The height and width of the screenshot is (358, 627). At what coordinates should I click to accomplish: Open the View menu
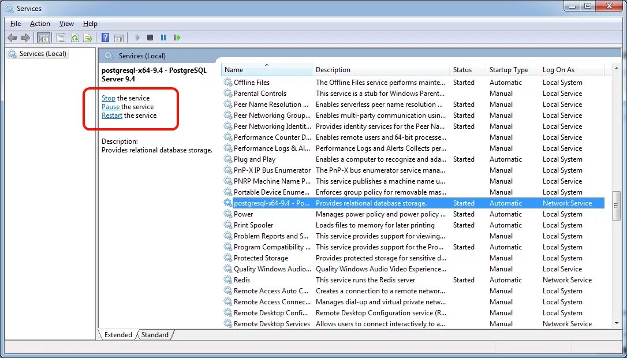[66, 24]
